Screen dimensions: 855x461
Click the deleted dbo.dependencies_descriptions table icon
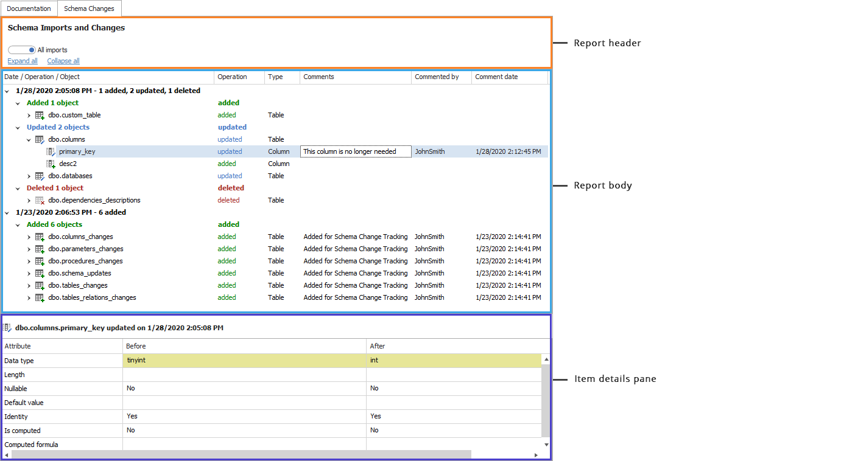point(40,201)
